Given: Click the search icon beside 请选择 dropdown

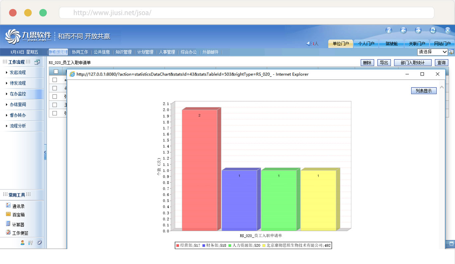Looking at the screenshot, I should pos(451,52).
